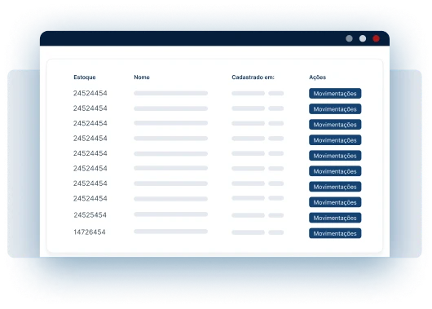Click the Estoque column header
This screenshot has height=309, width=432.
coord(85,77)
